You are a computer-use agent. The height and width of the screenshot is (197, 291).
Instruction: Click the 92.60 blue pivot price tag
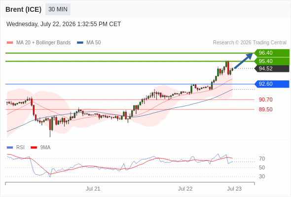tap(272, 84)
